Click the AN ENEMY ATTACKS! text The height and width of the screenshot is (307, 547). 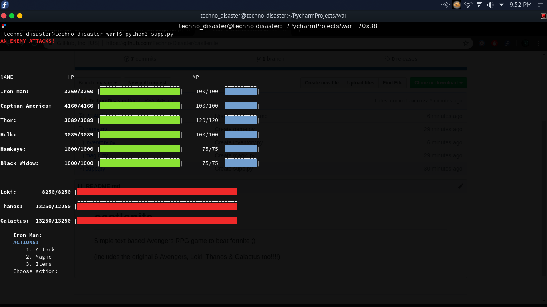click(x=28, y=41)
